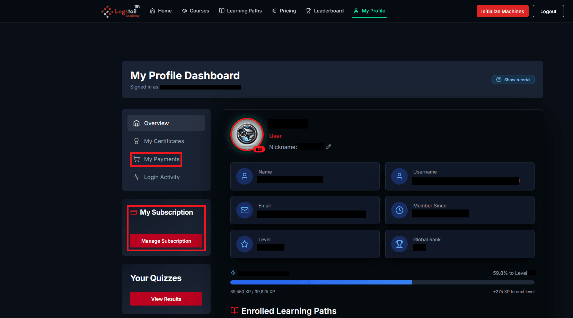Click the credit card icon beside My Subscription
Image resolution: width=573 pixels, height=318 pixels.
134,212
